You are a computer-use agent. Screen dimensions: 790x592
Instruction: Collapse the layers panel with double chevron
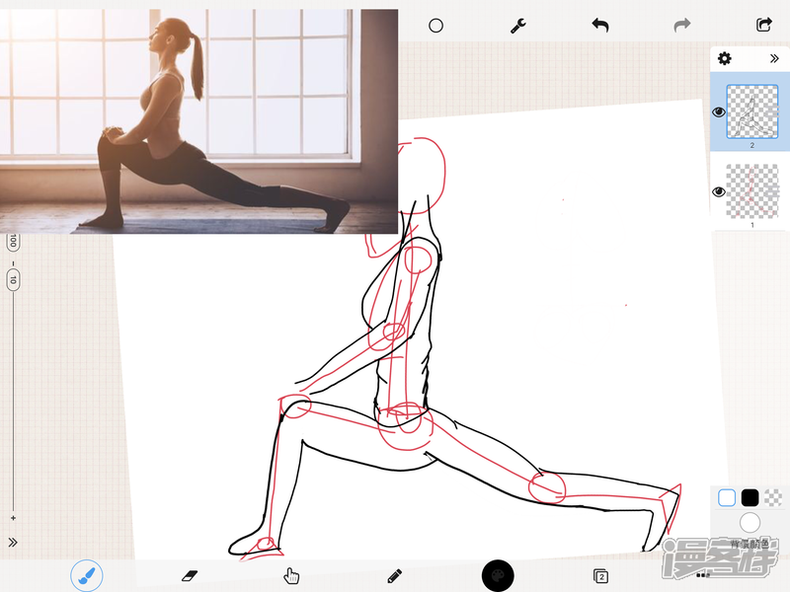774,59
